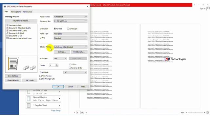The height and width of the screenshot is (118, 210).
Task: Open the Paper Type dropdown
Action: (71, 34)
